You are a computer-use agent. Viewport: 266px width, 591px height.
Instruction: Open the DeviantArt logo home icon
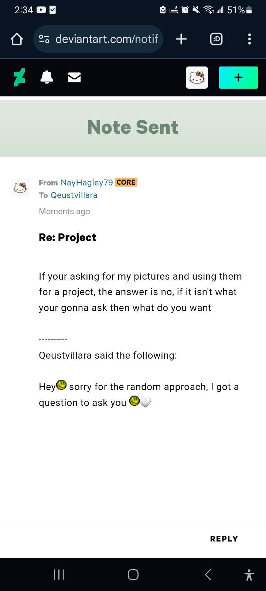(19, 78)
